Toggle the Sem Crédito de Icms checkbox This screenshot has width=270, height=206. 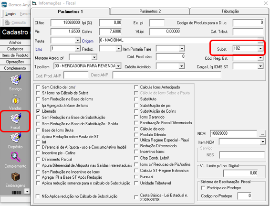(x=38, y=87)
